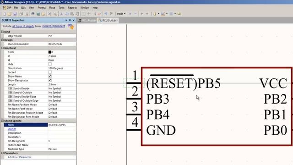
Task: Open the SCHLIB Inspector panel options arrow
Action: (66, 20)
